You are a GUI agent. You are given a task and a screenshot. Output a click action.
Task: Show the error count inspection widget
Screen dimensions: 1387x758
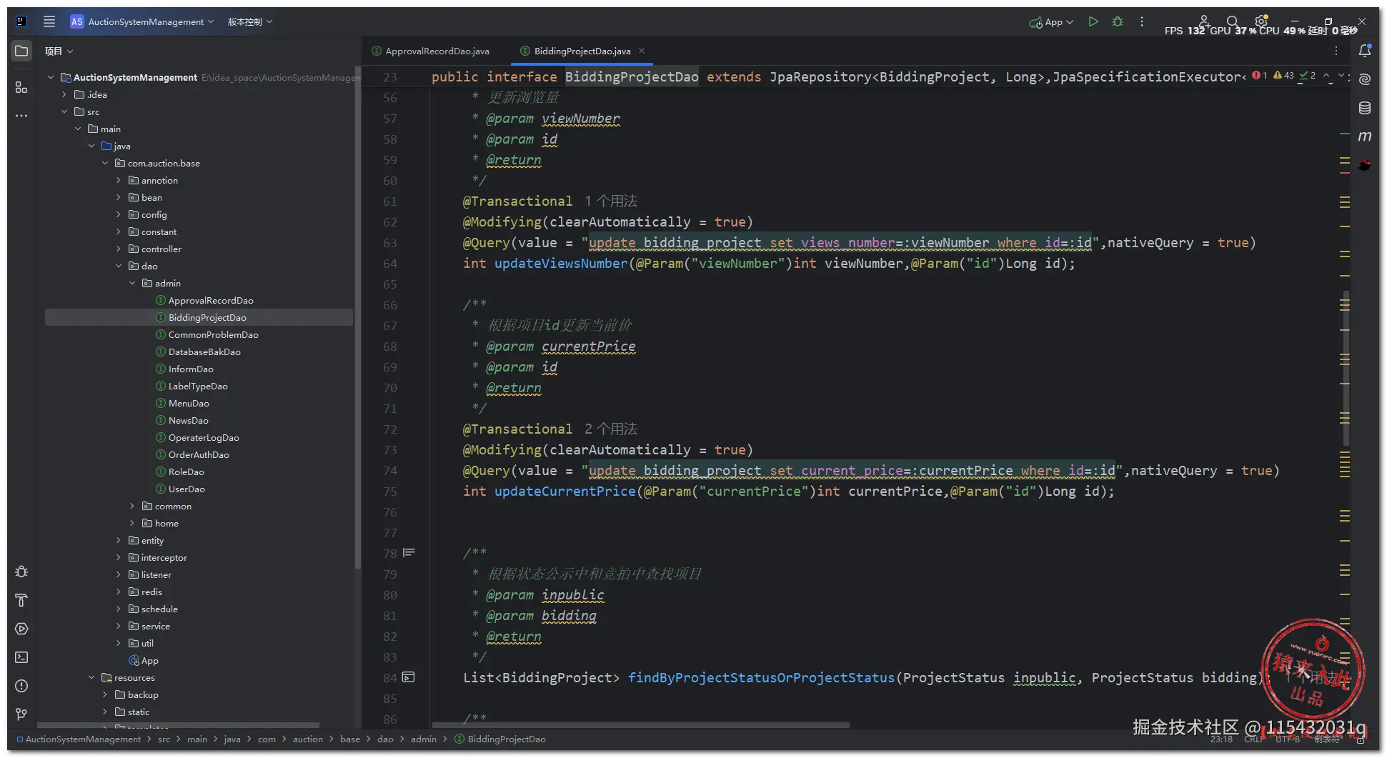click(x=1260, y=76)
